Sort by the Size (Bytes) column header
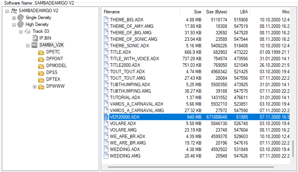 point(216,12)
